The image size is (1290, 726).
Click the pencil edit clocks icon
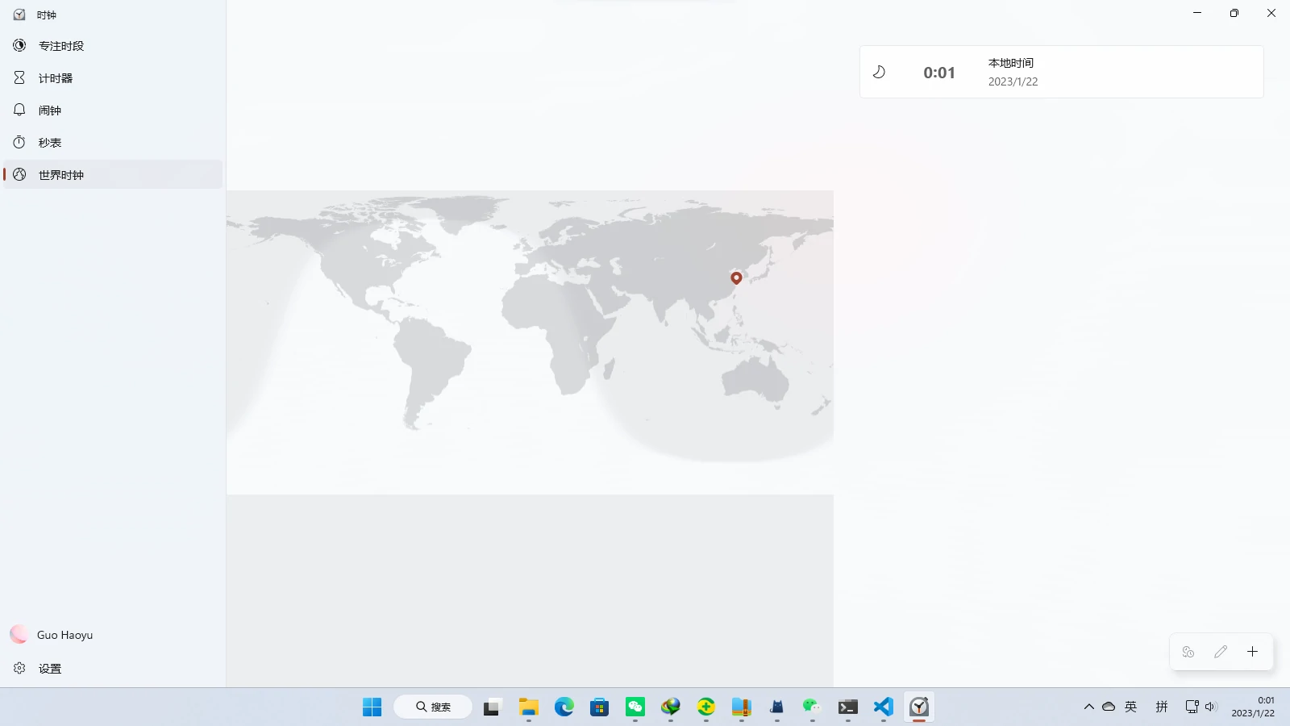pos(1221,652)
